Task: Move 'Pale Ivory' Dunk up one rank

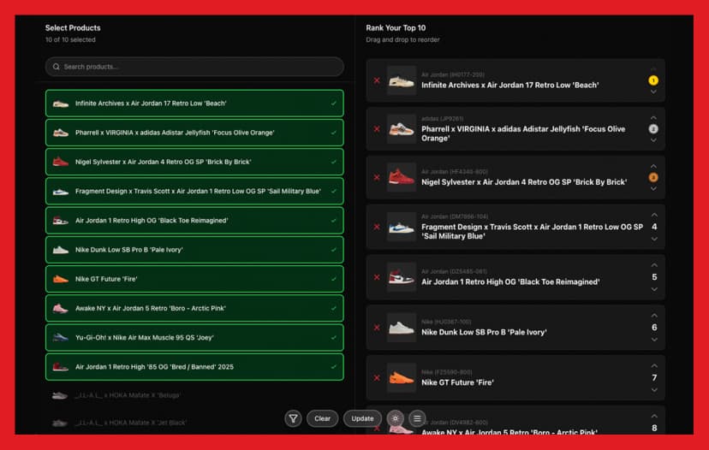Action: pyautogui.click(x=654, y=316)
